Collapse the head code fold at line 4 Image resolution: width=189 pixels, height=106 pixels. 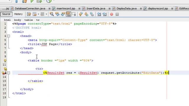[9, 36]
